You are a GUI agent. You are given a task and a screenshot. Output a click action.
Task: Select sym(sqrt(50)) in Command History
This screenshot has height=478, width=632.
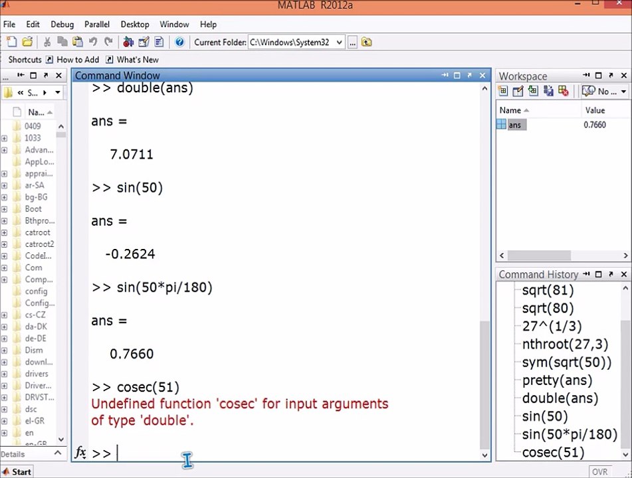point(567,362)
